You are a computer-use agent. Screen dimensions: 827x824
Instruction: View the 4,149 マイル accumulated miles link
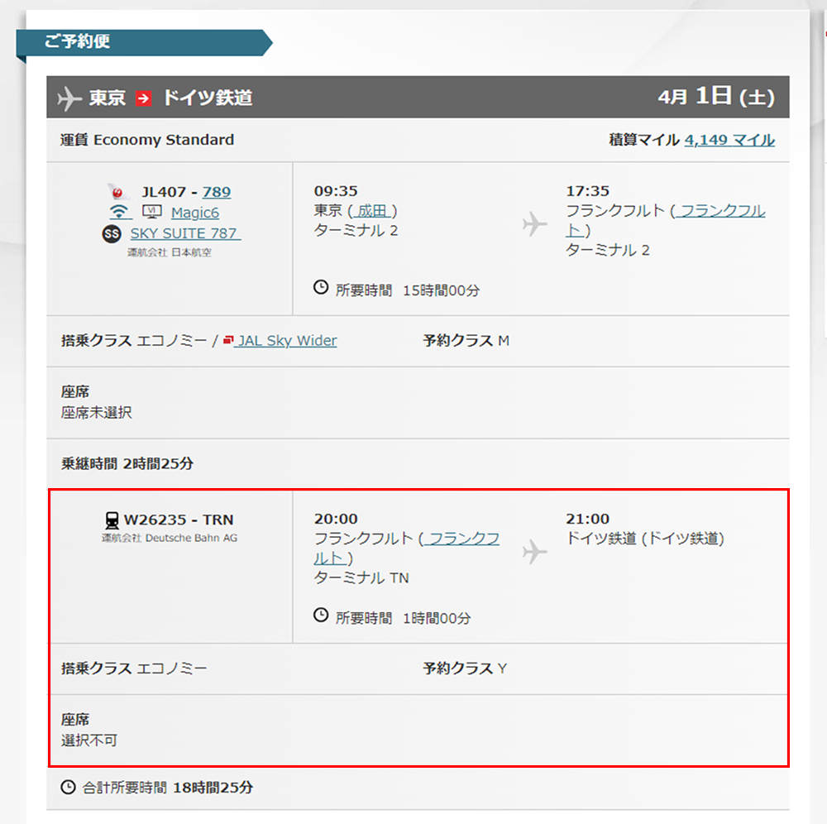(x=729, y=140)
